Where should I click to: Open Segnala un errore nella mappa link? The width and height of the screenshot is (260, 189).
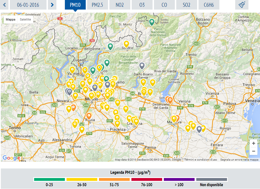tap(239, 160)
